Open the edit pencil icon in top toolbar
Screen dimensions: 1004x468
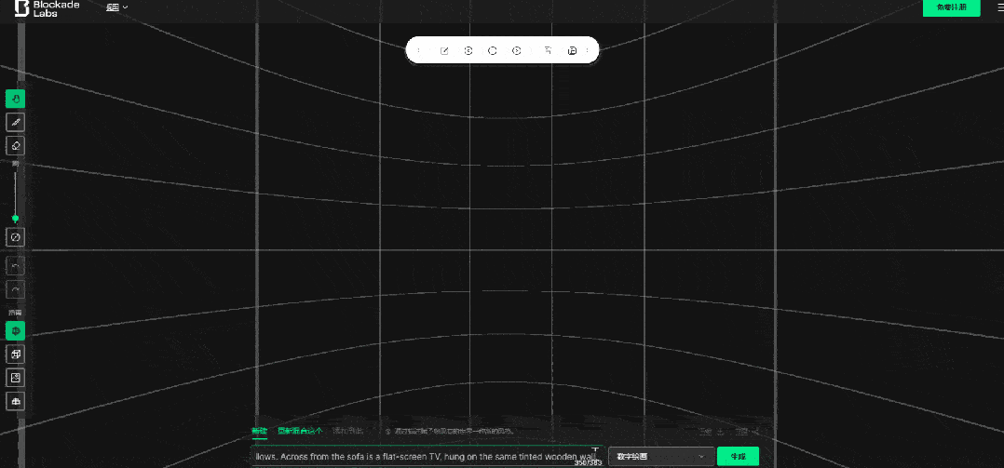click(x=444, y=50)
